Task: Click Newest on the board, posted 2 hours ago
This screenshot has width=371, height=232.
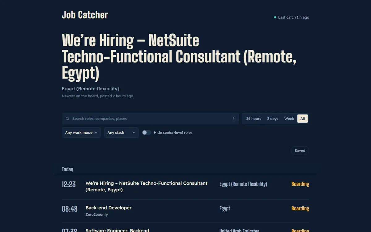Action: point(97,96)
